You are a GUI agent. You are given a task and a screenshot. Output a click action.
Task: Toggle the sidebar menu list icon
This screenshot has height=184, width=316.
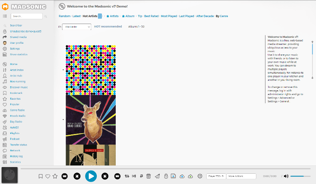(x=5, y=16)
